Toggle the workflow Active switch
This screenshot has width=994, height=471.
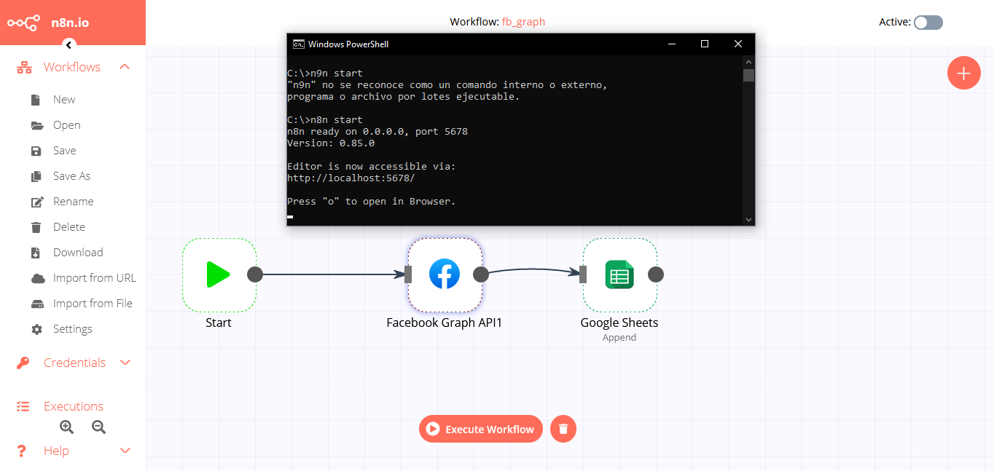(928, 23)
